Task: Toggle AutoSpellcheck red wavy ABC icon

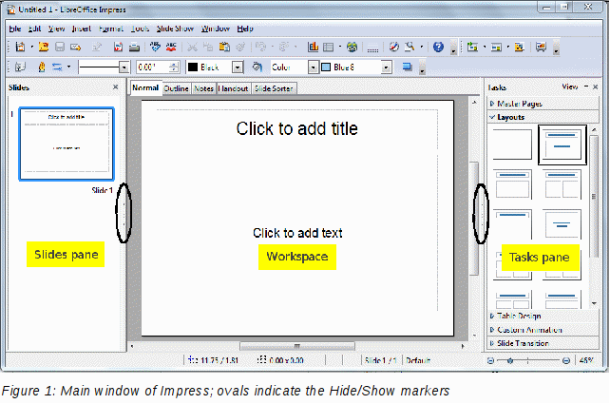Action: (171, 48)
